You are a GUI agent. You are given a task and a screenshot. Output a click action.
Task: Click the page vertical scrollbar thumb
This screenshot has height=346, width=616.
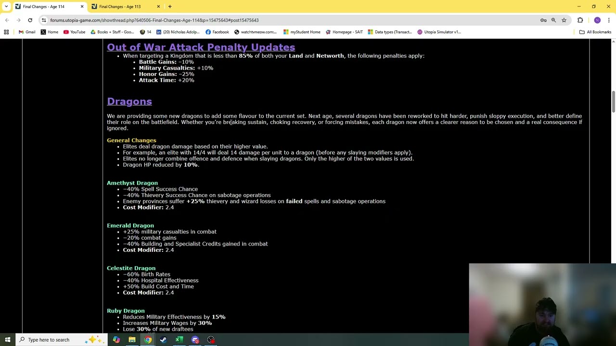[x=613, y=102]
